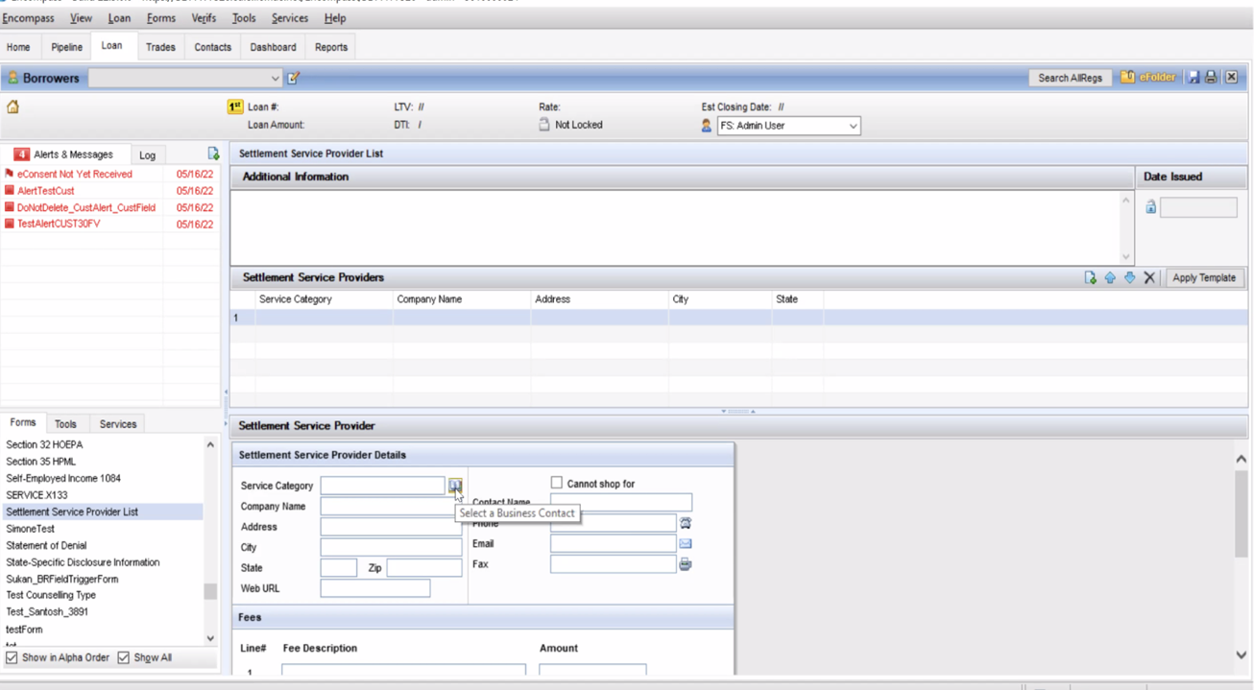
Task: Close the loan with the X button
Action: pyautogui.click(x=1231, y=78)
